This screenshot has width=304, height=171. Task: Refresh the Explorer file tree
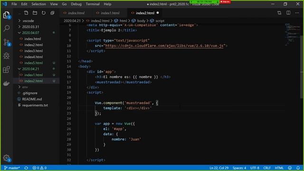[44, 13]
